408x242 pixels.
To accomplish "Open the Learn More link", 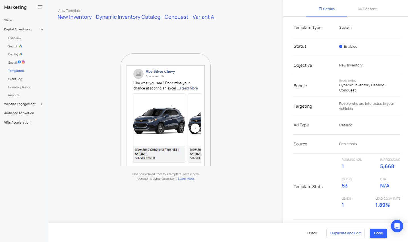I will (186, 179).
